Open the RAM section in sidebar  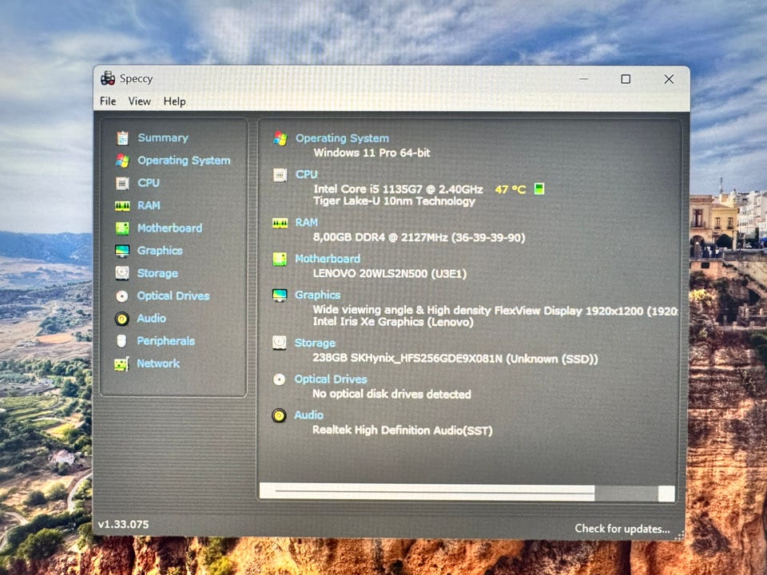click(149, 205)
